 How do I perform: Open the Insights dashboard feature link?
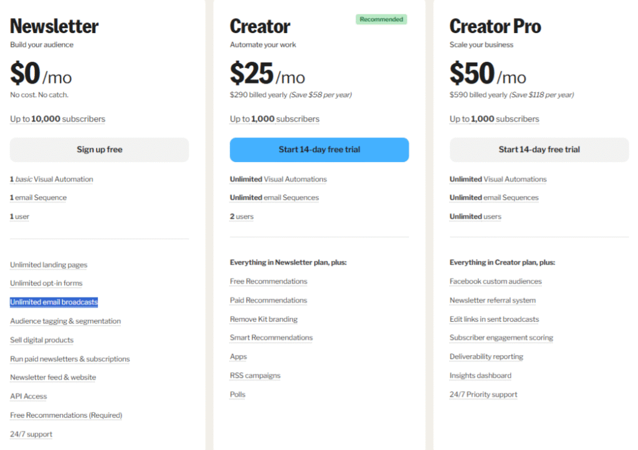[480, 375]
